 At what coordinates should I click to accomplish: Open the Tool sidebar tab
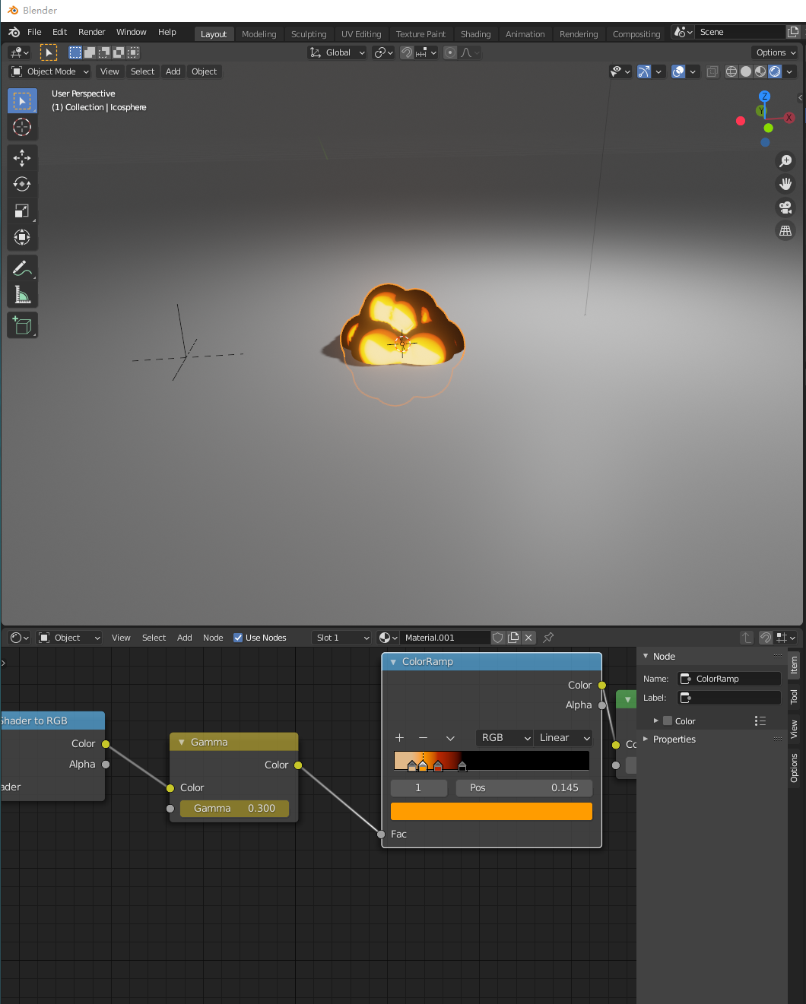(794, 696)
